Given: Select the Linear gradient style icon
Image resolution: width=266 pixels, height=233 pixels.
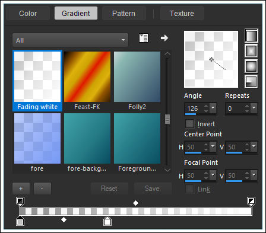Looking at the screenshot, I should [x=251, y=36].
